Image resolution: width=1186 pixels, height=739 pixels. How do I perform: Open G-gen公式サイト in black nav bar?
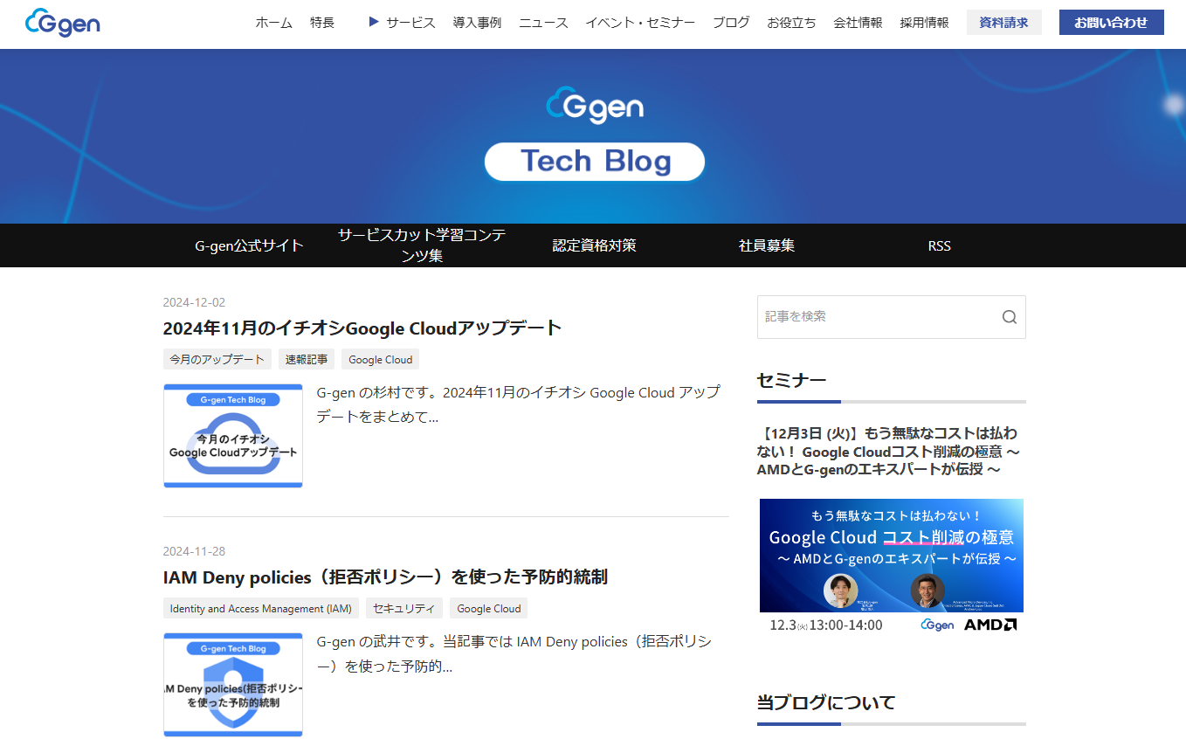[249, 245]
